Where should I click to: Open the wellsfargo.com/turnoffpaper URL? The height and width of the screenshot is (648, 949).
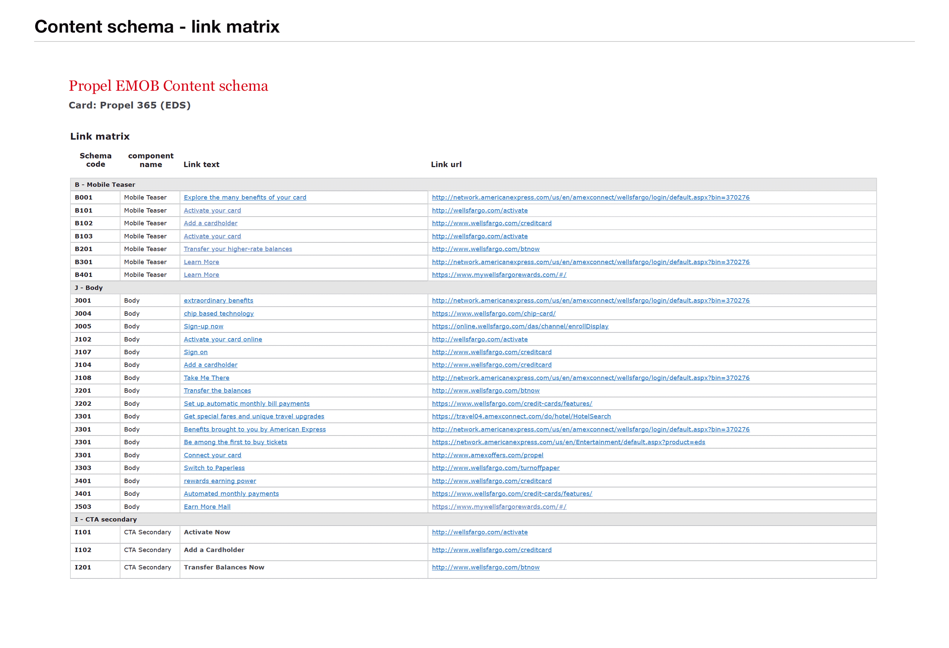pyautogui.click(x=495, y=468)
